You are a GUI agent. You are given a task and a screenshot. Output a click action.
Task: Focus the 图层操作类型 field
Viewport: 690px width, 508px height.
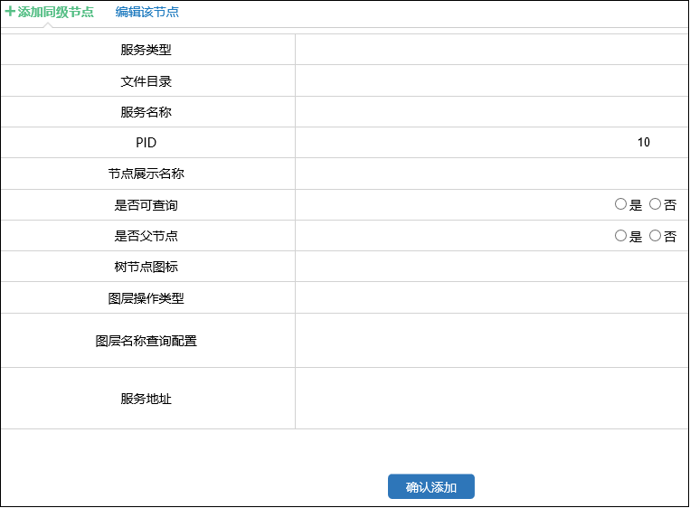point(491,297)
